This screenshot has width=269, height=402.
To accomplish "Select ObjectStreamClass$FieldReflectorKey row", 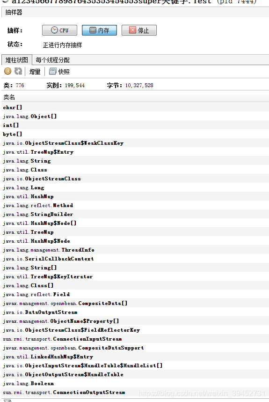I will [x=135, y=330].
